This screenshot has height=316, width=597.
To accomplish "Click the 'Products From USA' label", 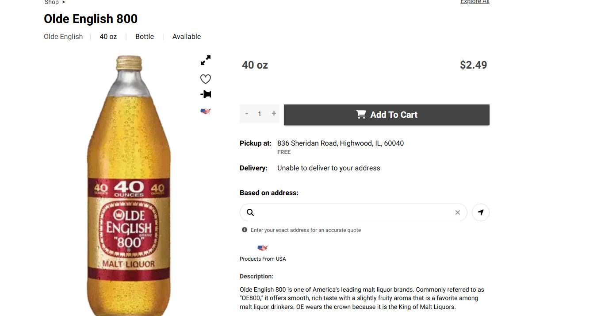I will coord(263,259).
